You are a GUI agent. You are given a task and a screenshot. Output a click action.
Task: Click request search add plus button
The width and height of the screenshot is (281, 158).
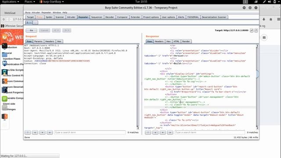(x=42, y=133)
